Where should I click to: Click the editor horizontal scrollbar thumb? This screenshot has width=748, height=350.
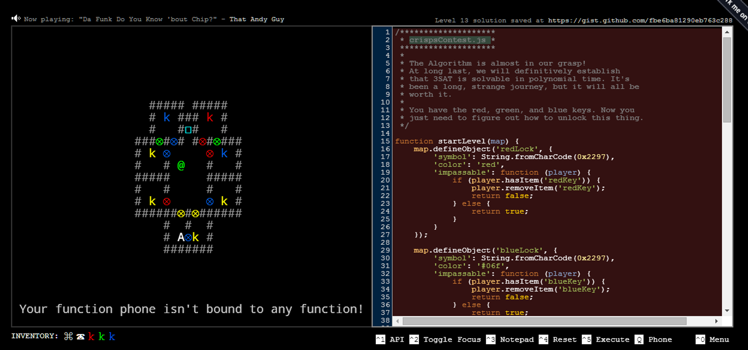(544, 321)
